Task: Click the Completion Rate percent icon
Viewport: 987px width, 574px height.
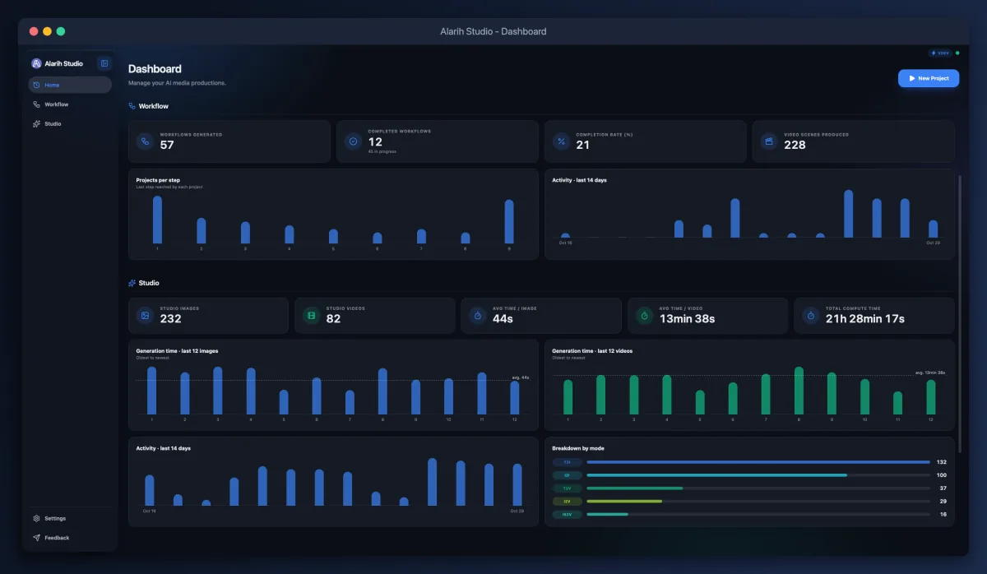Action: tap(561, 141)
